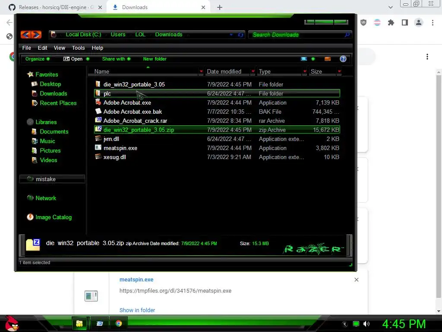Click the Network icon in navigation pane
The width and height of the screenshot is (442, 332).
[x=30, y=198]
